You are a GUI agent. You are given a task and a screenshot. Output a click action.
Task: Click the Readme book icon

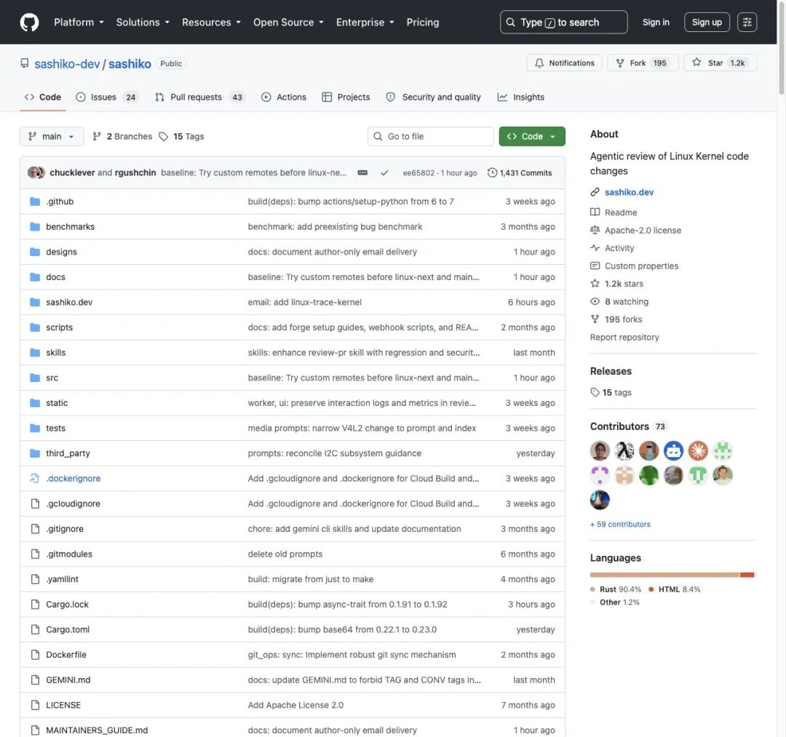click(595, 212)
